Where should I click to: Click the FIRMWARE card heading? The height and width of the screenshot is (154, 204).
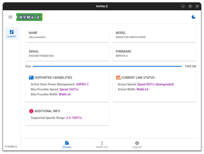pos(124,51)
